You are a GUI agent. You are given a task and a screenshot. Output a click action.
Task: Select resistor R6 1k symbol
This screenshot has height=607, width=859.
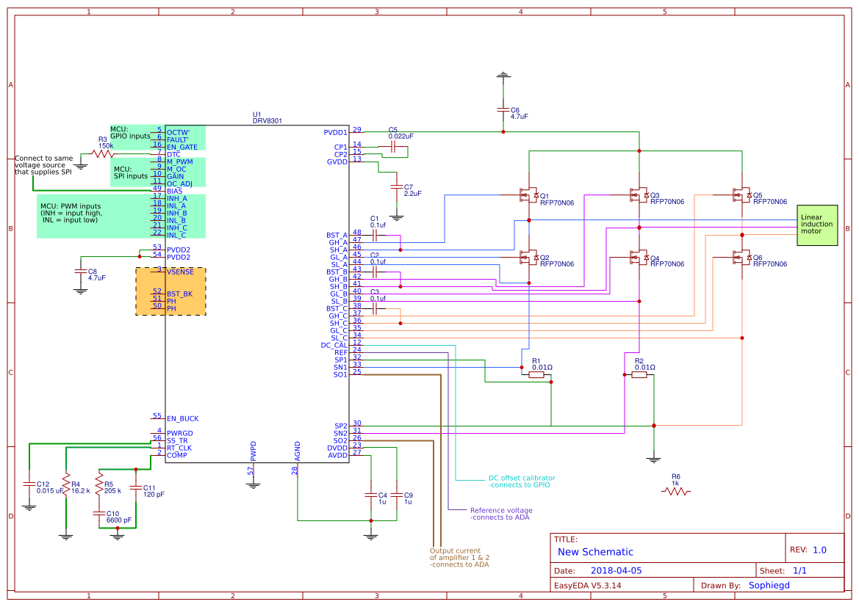tap(676, 490)
